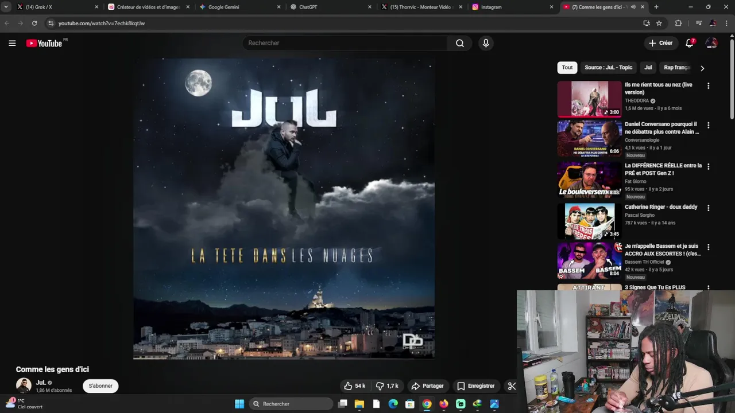Launch Microsoft Edge from the taskbar
The height and width of the screenshot is (413, 735).
pos(393,404)
